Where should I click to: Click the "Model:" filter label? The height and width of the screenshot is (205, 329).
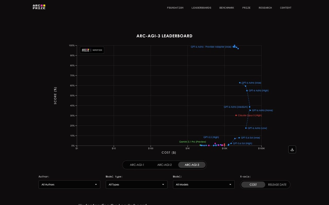click(x=177, y=177)
